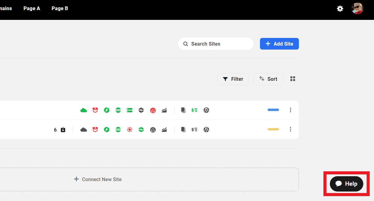Click green lightning bolt icon in second row
Screen dimensions: 374x201
[107, 130]
